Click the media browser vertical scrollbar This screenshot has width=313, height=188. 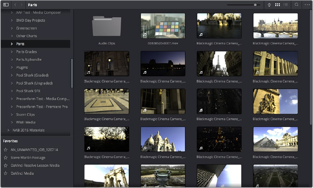pos(311,67)
